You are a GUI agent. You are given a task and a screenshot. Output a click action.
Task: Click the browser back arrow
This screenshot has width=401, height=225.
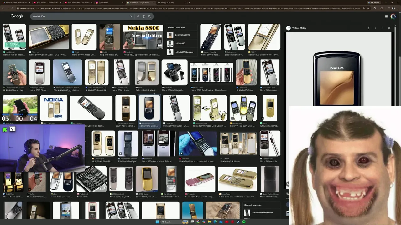click(3, 8)
